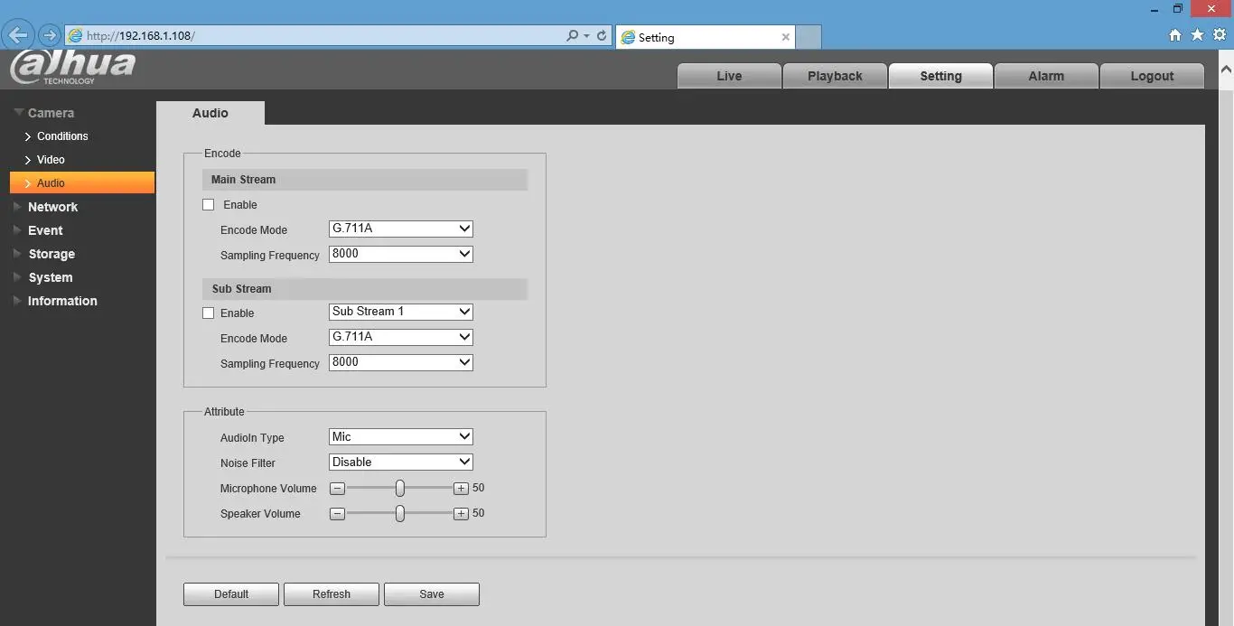Click the Logout tab
This screenshot has width=1234, height=626.
click(x=1152, y=76)
